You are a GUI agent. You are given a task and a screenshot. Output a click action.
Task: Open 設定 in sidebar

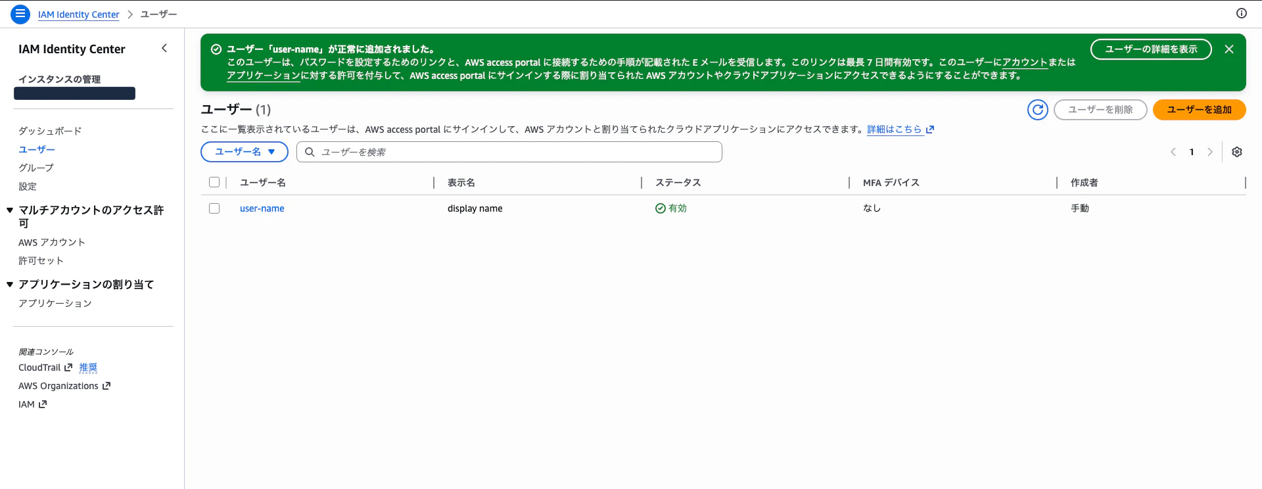click(28, 186)
